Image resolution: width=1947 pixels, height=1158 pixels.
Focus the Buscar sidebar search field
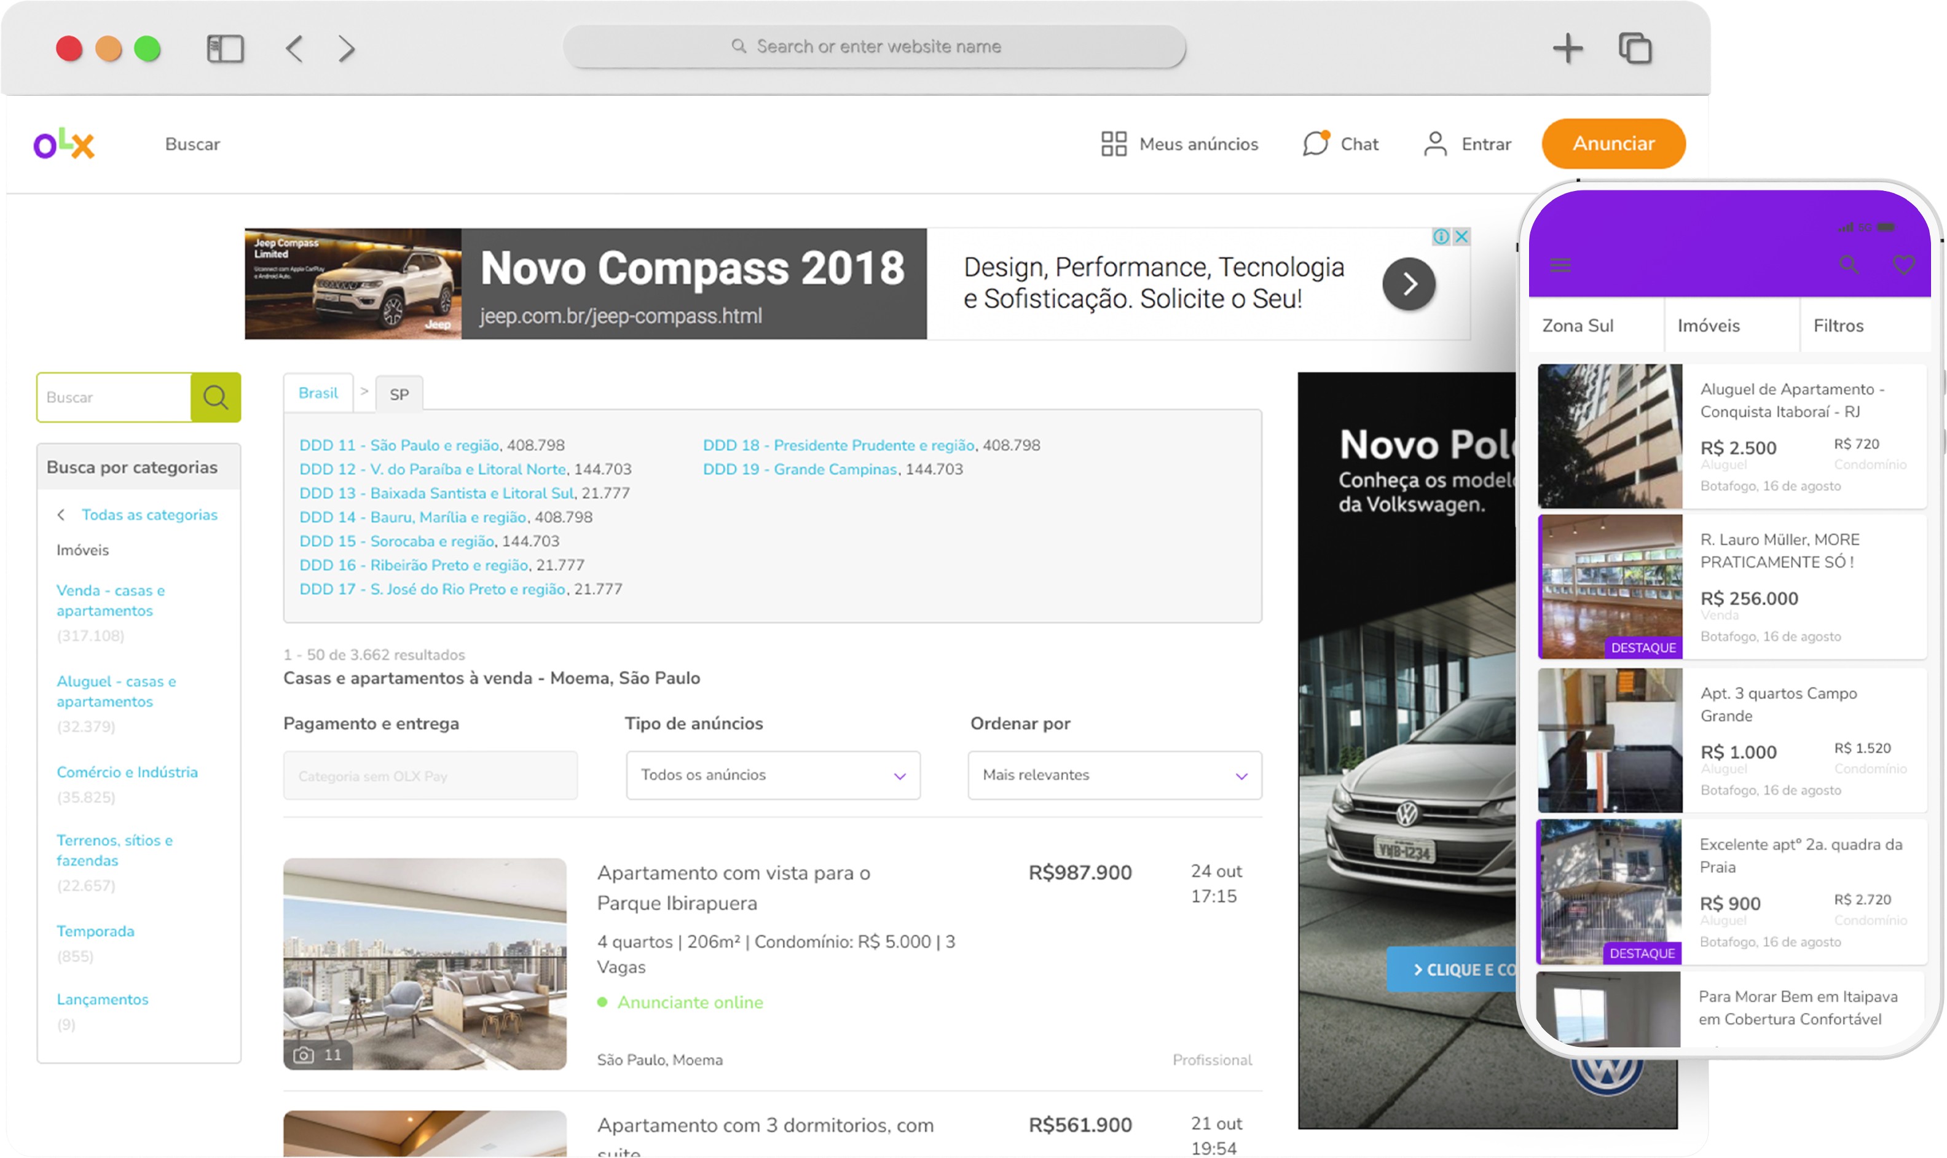click(x=114, y=397)
